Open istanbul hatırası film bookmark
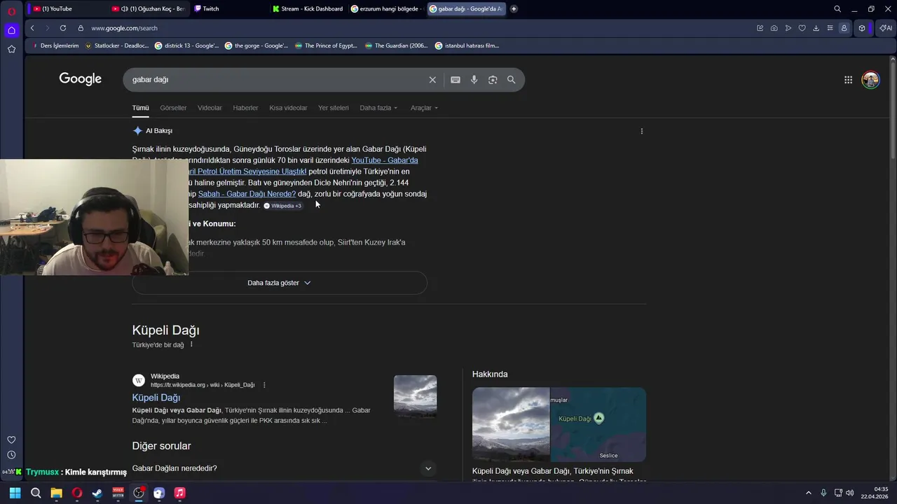This screenshot has height=504, width=897. click(x=467, y=45)
